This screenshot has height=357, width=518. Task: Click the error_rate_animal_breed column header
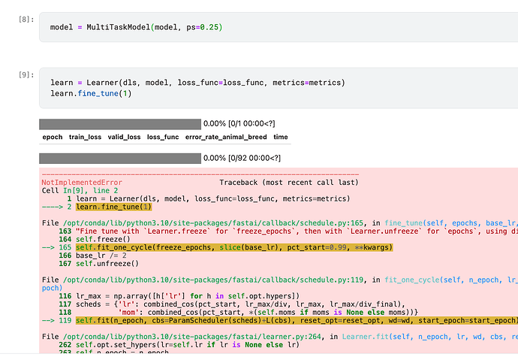225,138
